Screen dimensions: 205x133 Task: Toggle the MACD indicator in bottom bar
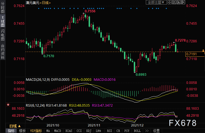(x=57, y=131)
